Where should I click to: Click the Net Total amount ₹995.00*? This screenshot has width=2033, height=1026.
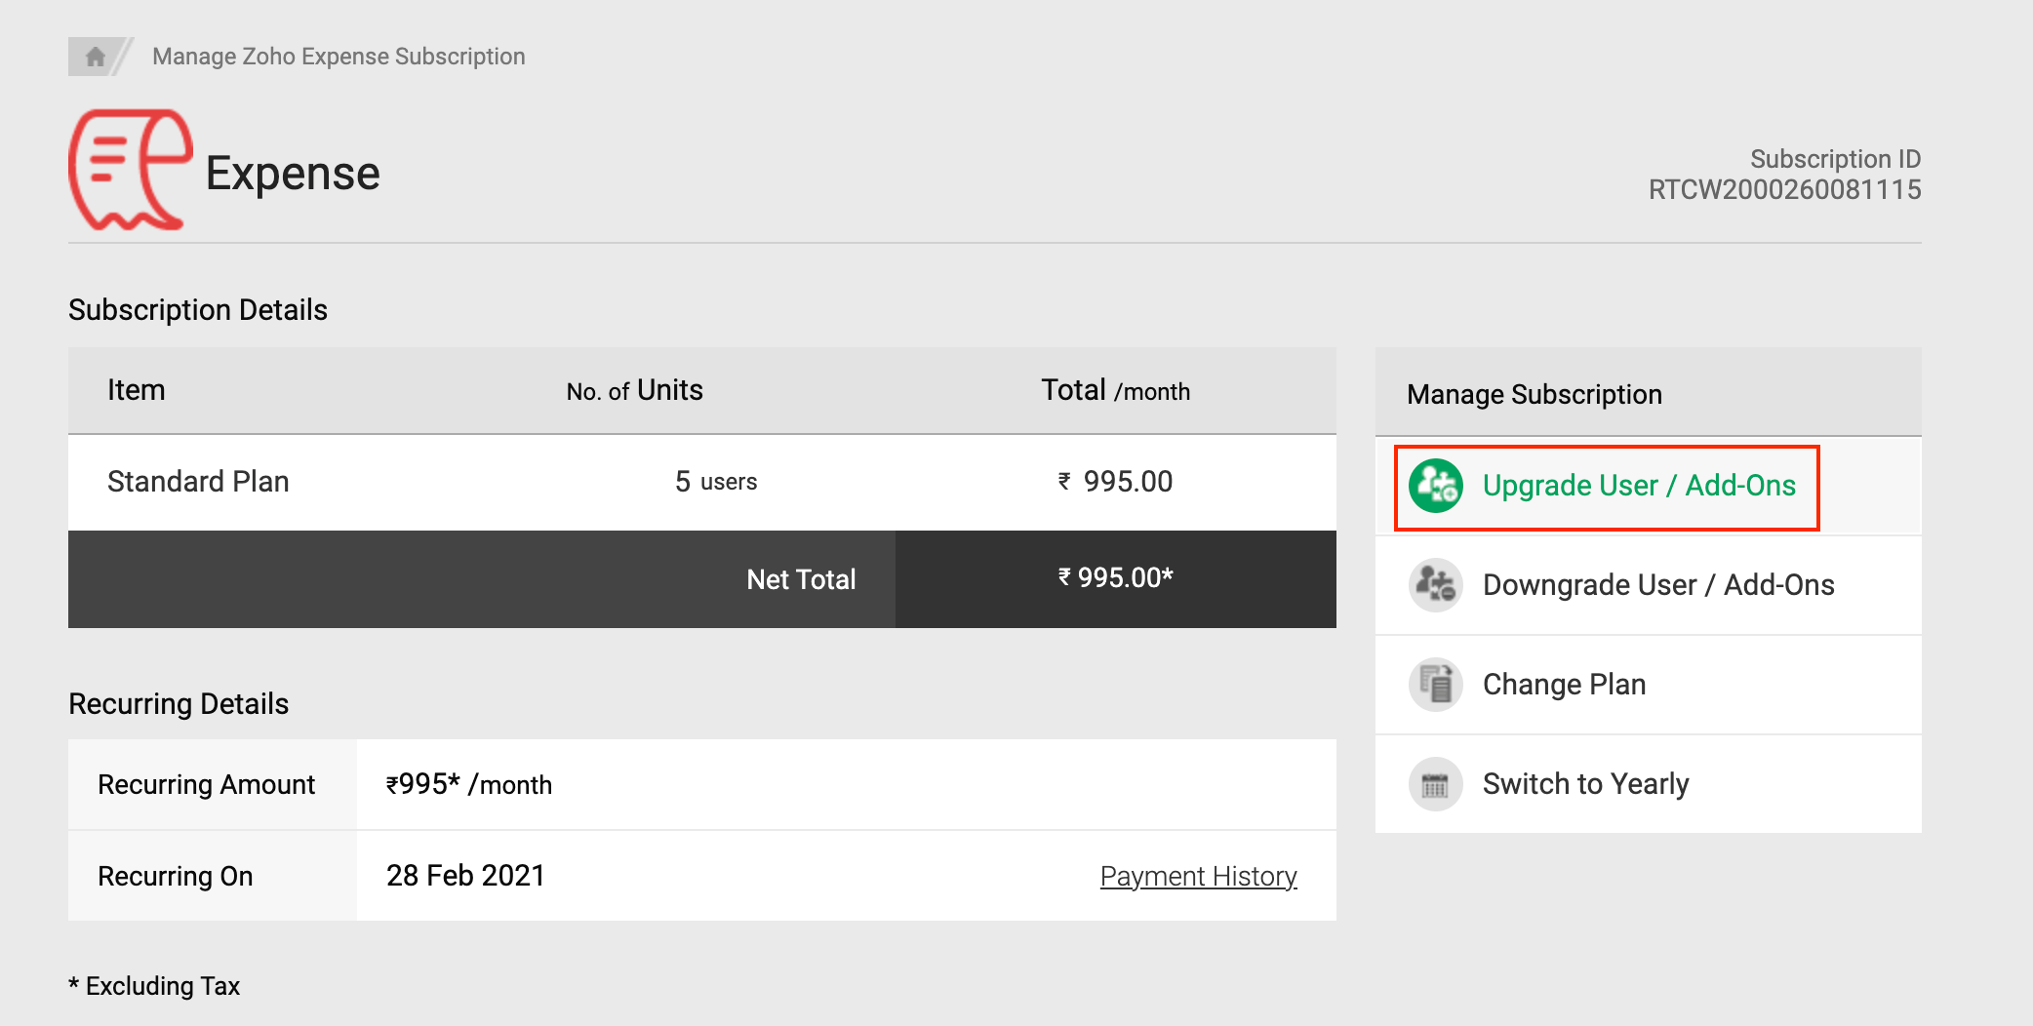coord(1115,578)
